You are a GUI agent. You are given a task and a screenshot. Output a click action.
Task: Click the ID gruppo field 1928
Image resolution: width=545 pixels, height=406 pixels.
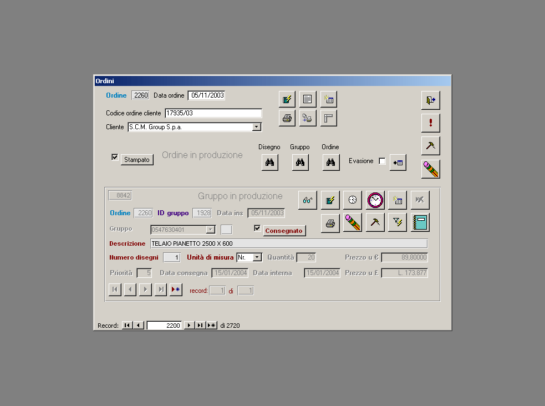pos(202,213)
